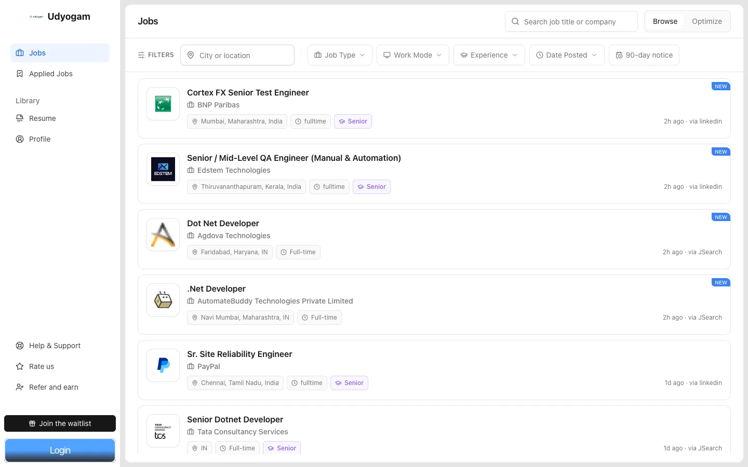Click Rate us star item
The width and height of the screenshot is (748, 467).
click(x=60, y=366)
